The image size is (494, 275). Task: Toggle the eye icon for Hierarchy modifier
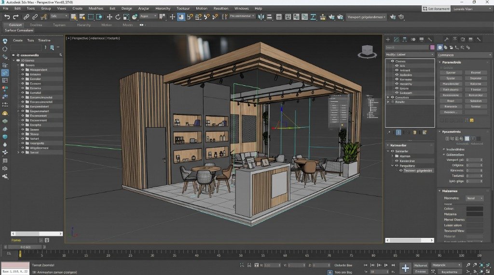pyautogui.click(x=397, y=84)
